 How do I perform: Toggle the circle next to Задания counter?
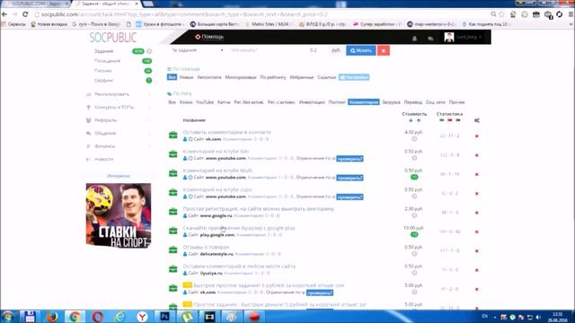[x=149, y=51]
